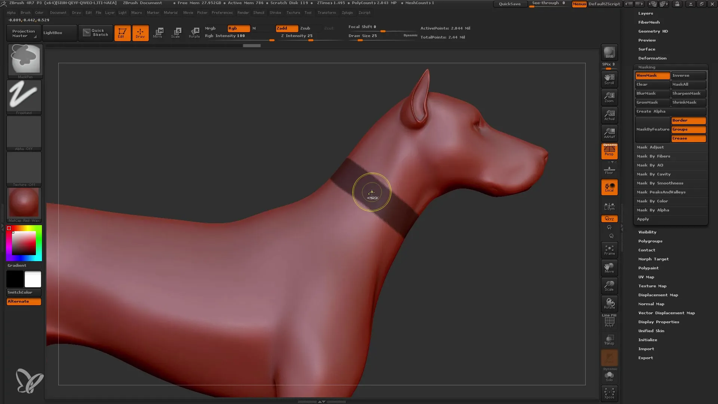718x404 pixels.
Task: Expand the Surface panel options
Action: tap(647, 49)
